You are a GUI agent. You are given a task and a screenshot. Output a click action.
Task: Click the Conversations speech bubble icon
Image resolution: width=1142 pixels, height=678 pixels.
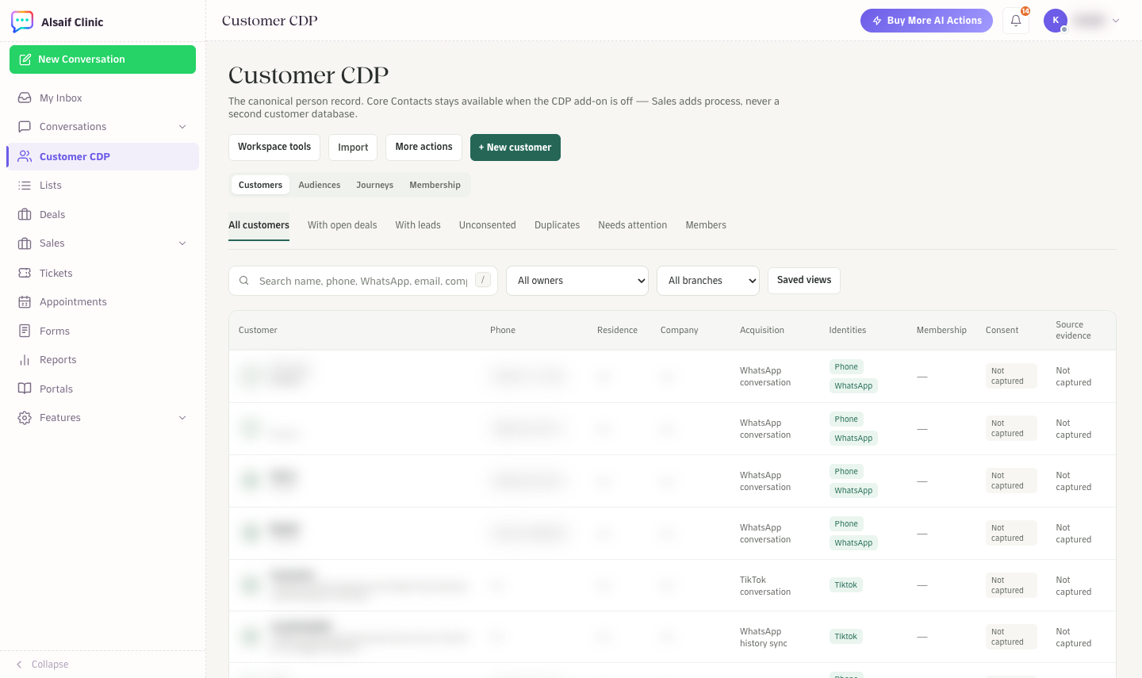(25, 126)
